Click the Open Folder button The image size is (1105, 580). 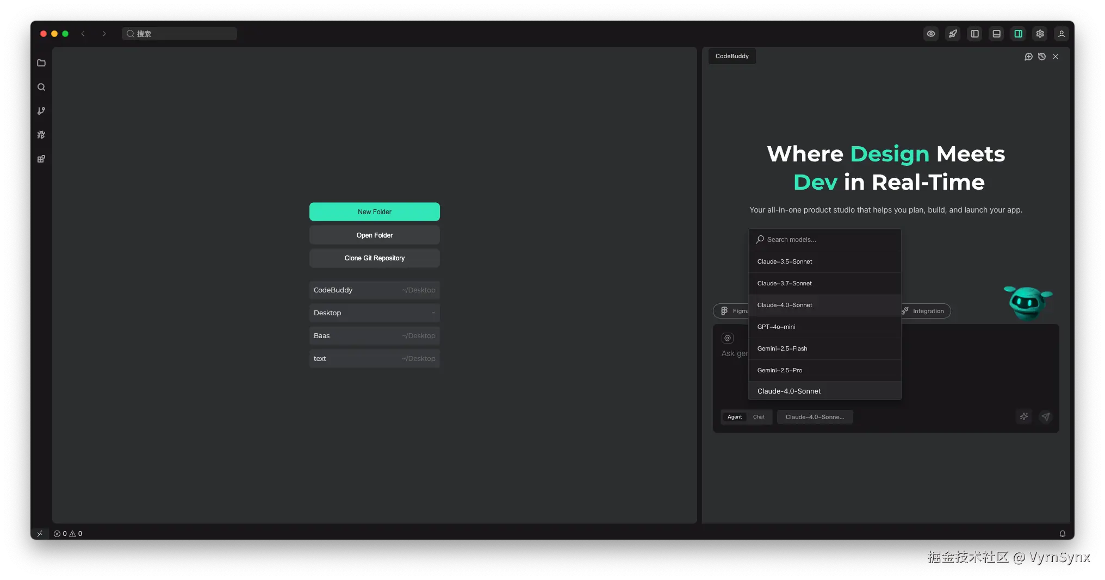[x=375, y=235]
